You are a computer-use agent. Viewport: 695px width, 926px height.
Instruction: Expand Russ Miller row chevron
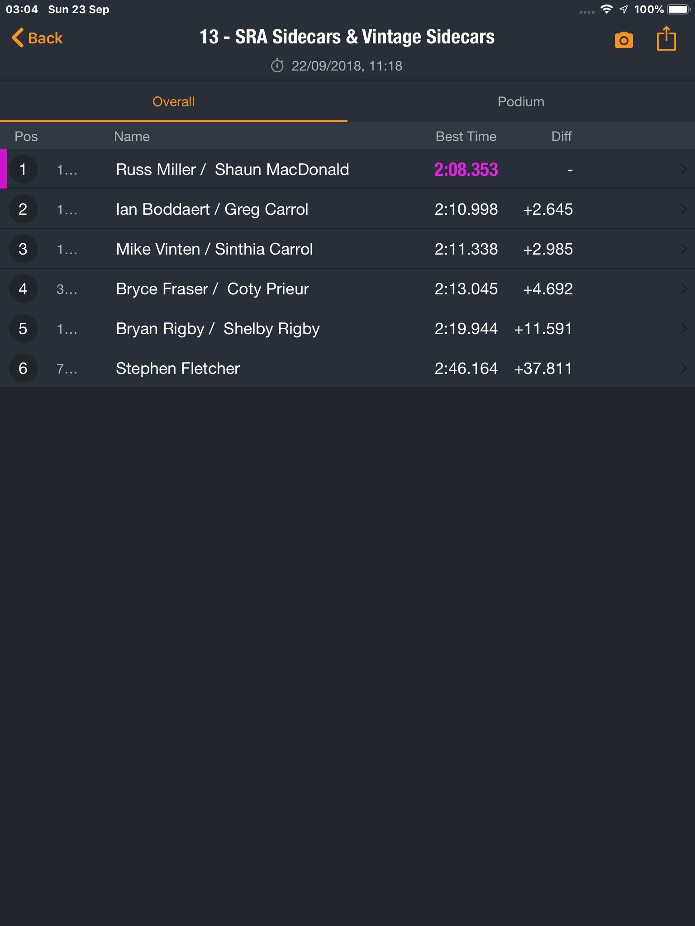click(684, 169)
